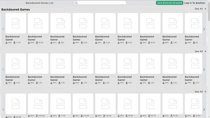Advance the Backdoored Games carousel with right arrow
210x118 pixels.
[x=204, y=29]
